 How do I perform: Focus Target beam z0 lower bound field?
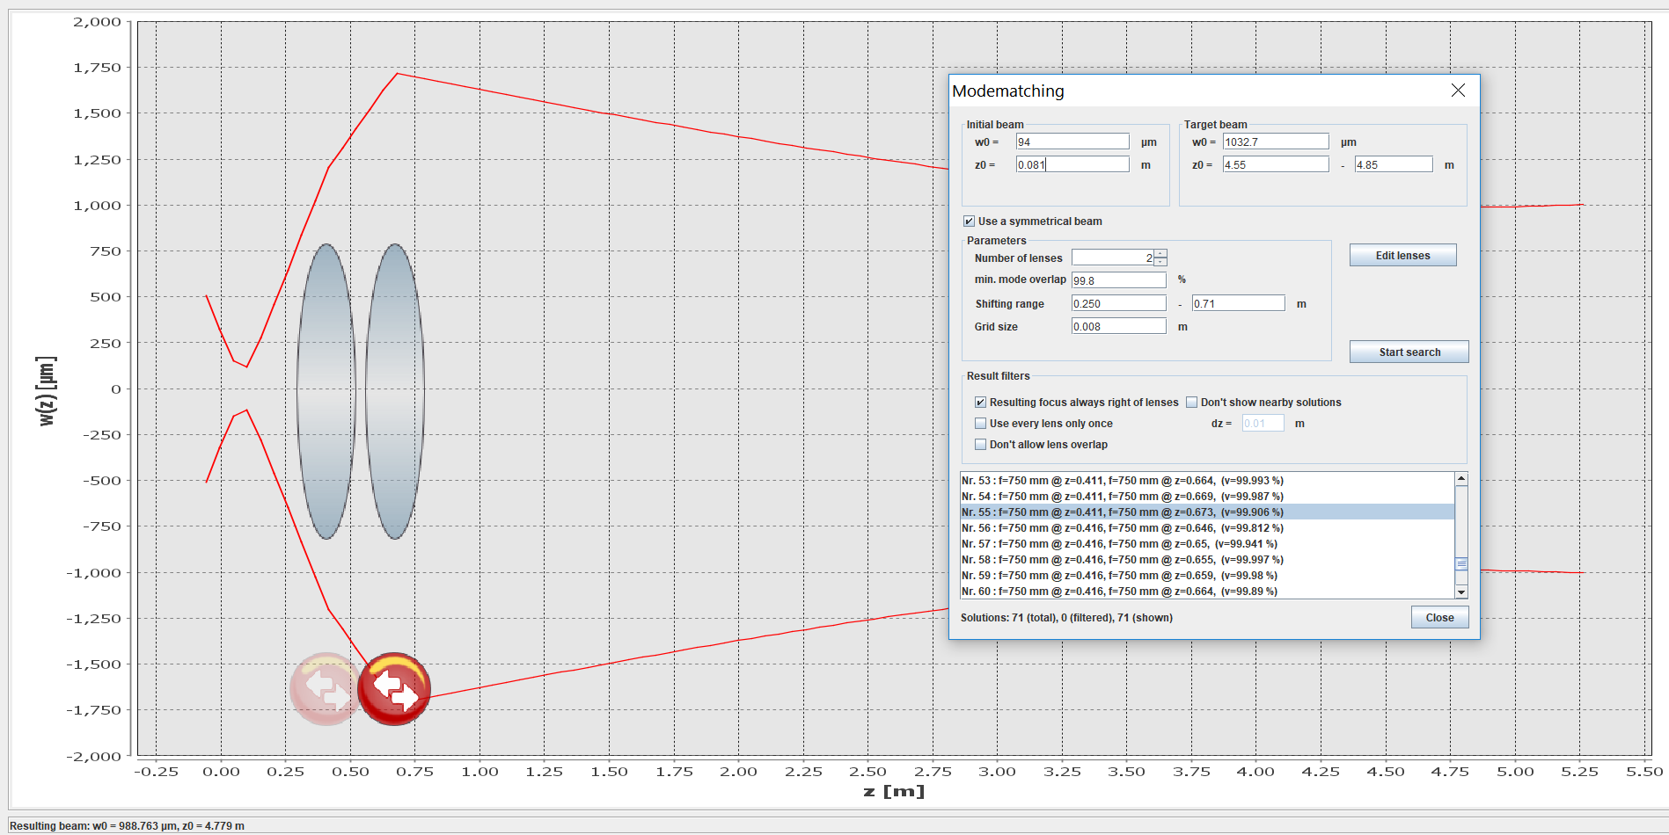point(1275,164)
